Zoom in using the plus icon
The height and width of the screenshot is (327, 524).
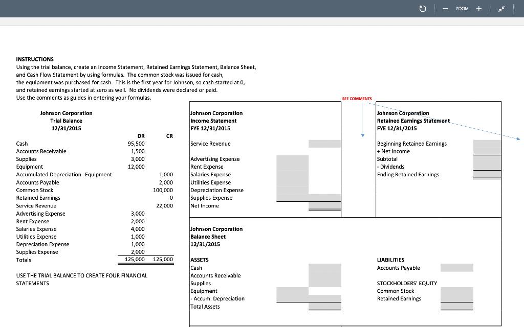pyautogui.click(x=478, y=8)
